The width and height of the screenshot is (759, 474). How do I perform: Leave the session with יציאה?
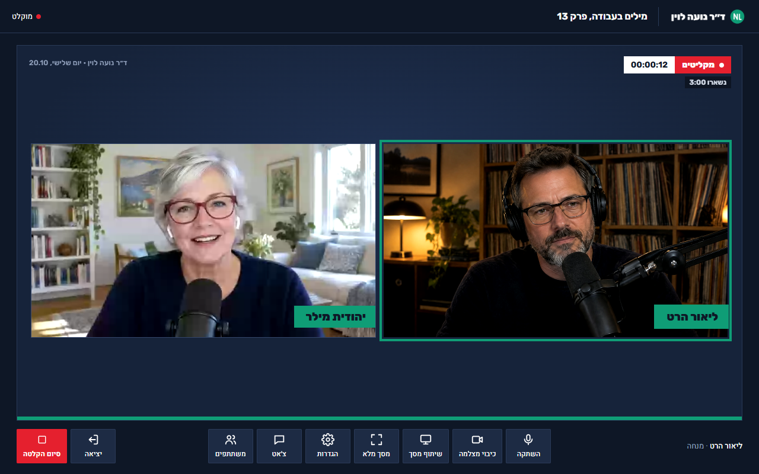click(x=93, y=446)
